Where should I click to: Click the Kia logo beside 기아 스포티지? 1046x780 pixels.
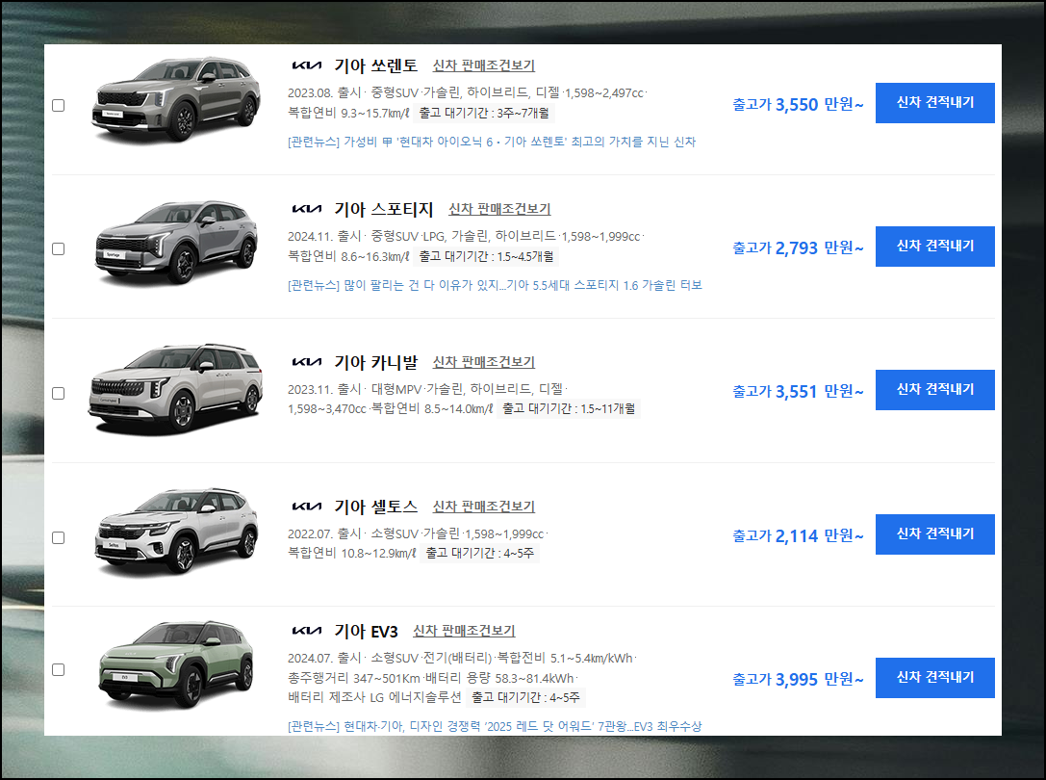[307, 209]
